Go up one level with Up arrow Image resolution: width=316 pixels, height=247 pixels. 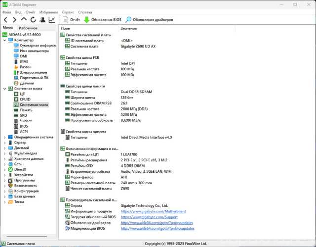(x=24, y=20)
